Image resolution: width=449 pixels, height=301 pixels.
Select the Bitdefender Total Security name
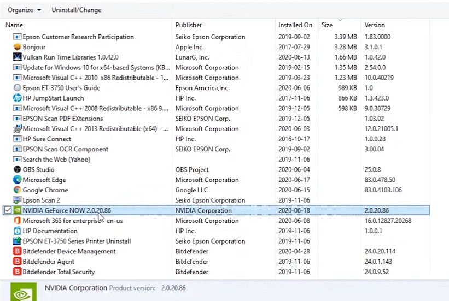(x=59, y=272)
